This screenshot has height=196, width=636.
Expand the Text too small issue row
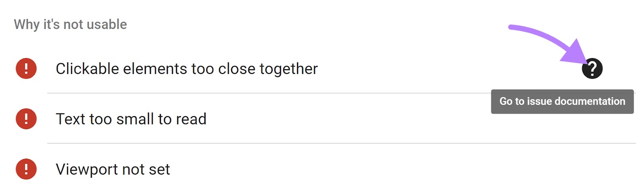tap(318, 118)
